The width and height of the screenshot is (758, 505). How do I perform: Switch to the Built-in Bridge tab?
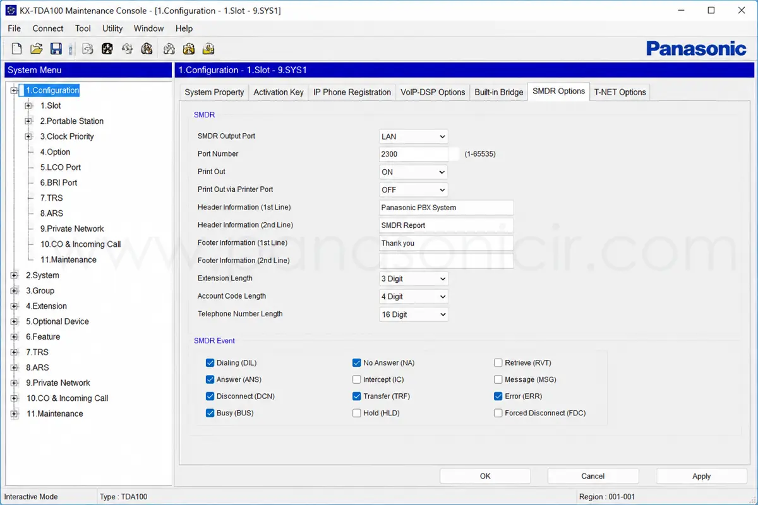point(499,92)
